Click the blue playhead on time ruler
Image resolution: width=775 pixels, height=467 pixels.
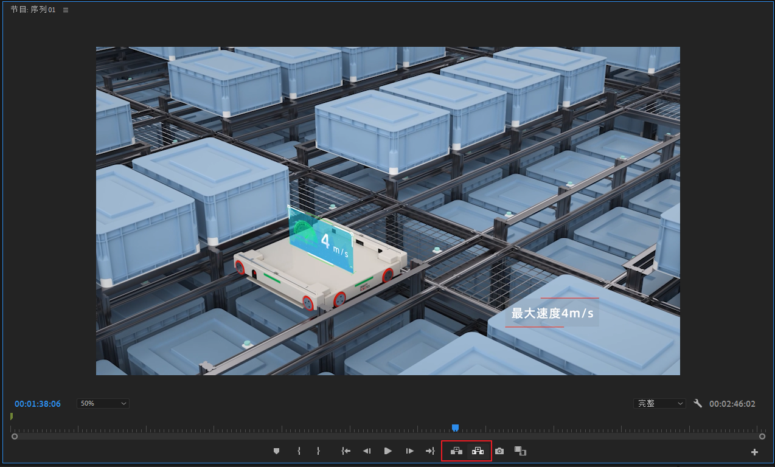[x=455, y=428]
